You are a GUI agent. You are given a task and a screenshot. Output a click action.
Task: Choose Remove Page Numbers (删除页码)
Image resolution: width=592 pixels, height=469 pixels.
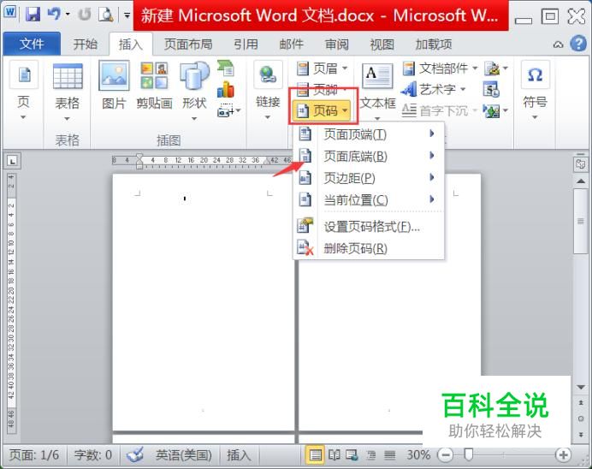[x=368, y=248]
